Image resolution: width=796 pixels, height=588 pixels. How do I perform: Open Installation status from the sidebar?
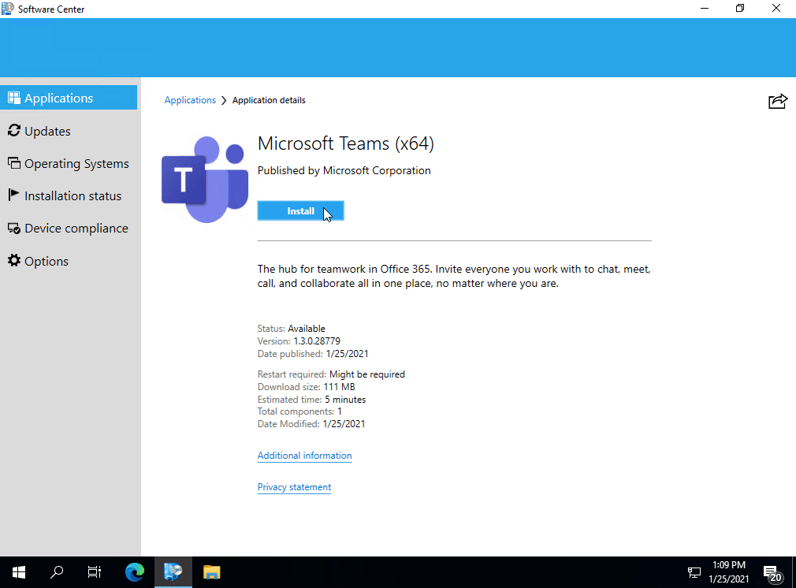click(13, 195)
